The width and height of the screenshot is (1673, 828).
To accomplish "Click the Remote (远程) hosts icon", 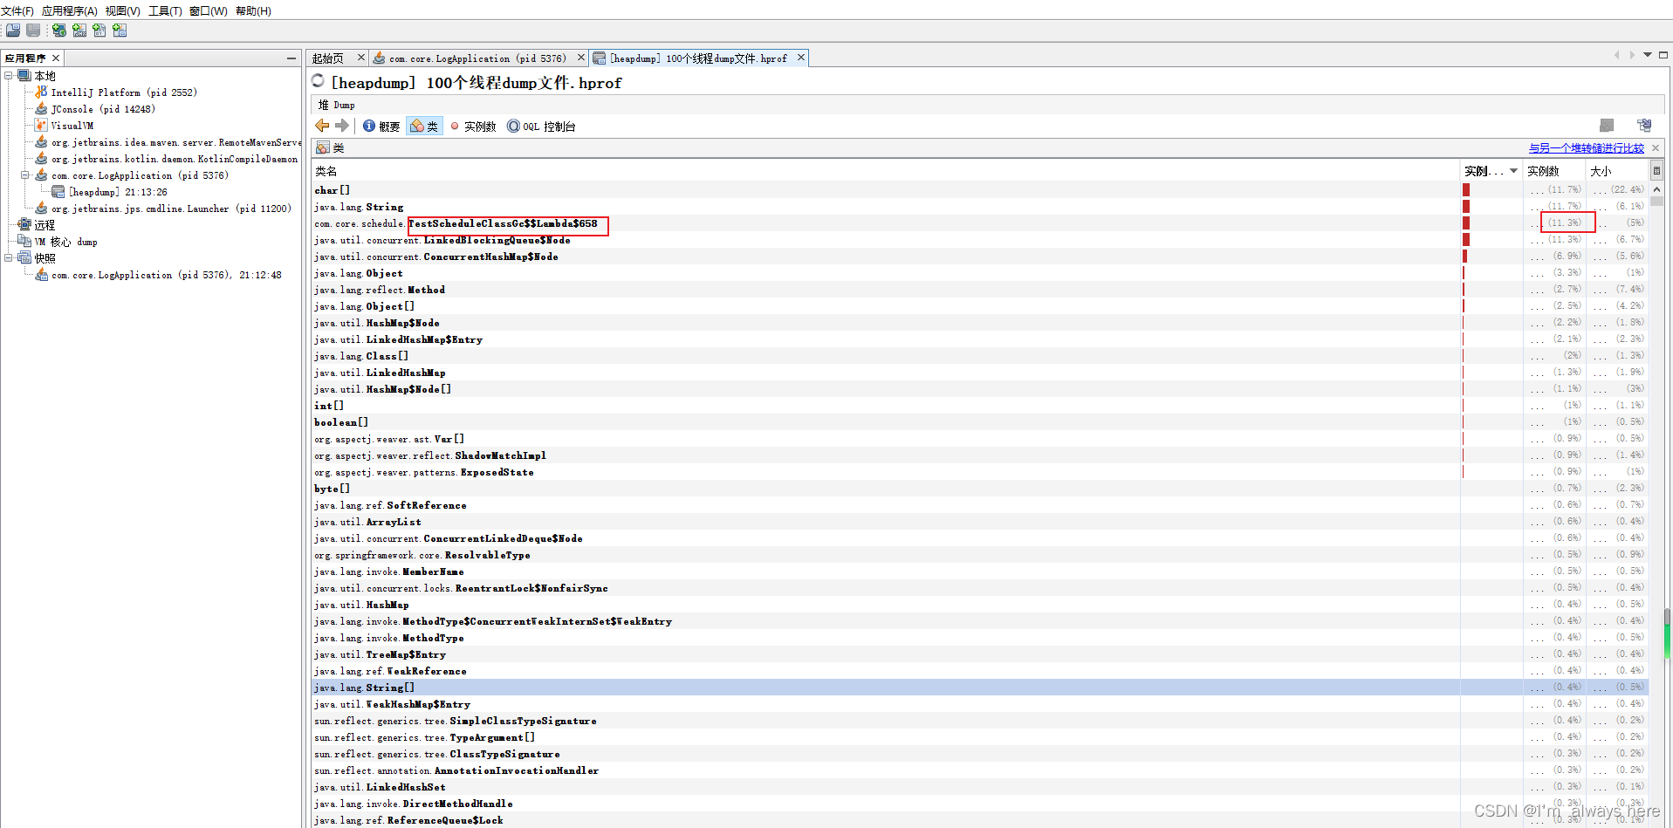I will (x=24, y=224).
